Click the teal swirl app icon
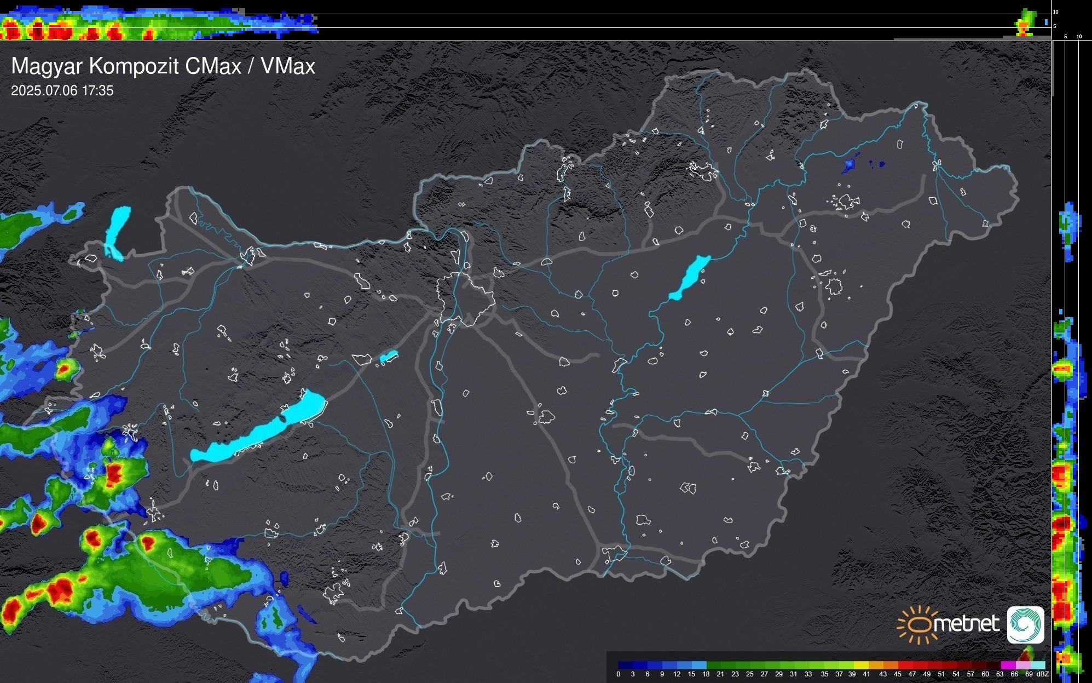This screenshot has width=1092, height=683. (1025, 624)
